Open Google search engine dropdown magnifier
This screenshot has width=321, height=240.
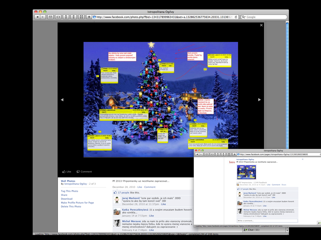coord(244,17)
